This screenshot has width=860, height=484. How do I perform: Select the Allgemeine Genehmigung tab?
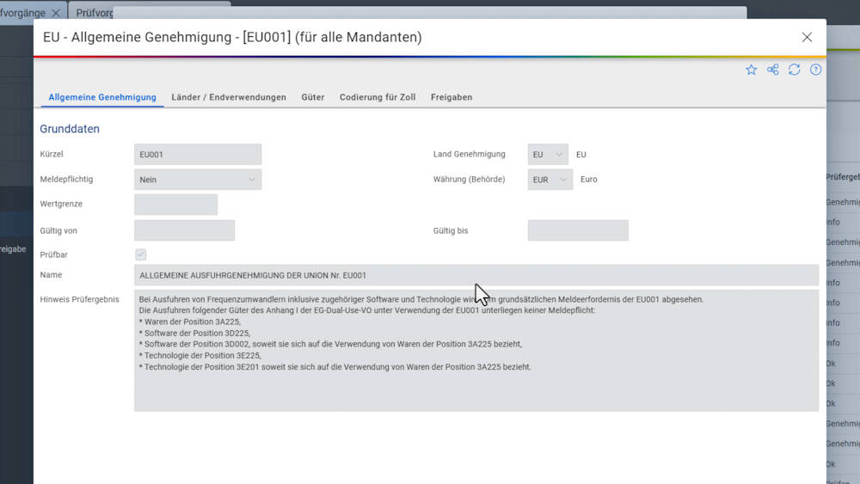[x=102, y=97]
